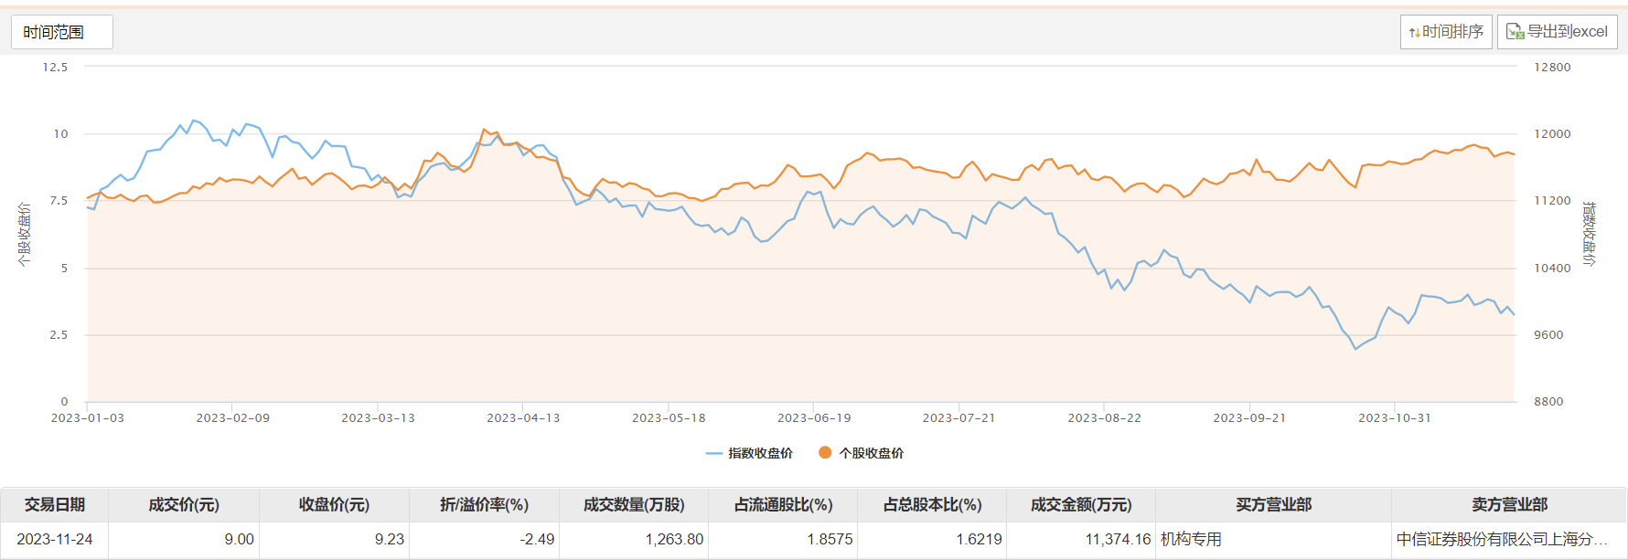
Task: Click the 2023-04-13 x-axis date label
Action: (523, 418)
